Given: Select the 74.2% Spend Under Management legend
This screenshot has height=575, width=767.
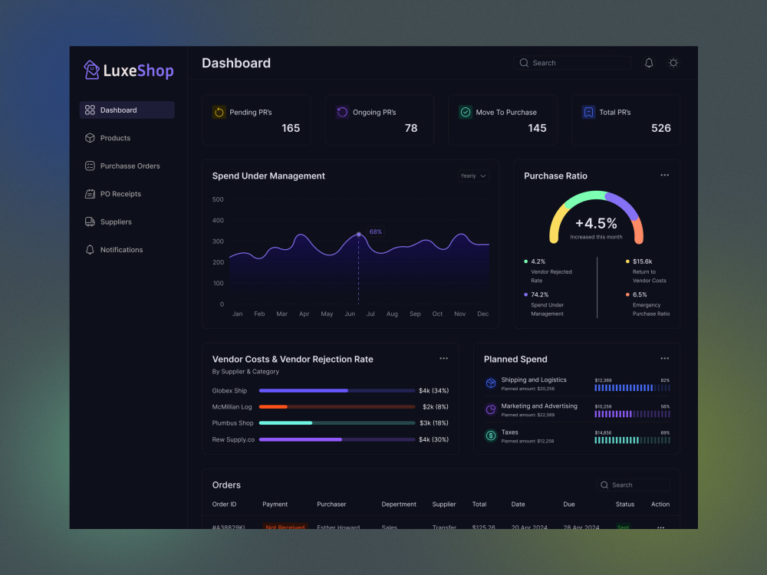Looking at the screenshot, I should [544, 304].
